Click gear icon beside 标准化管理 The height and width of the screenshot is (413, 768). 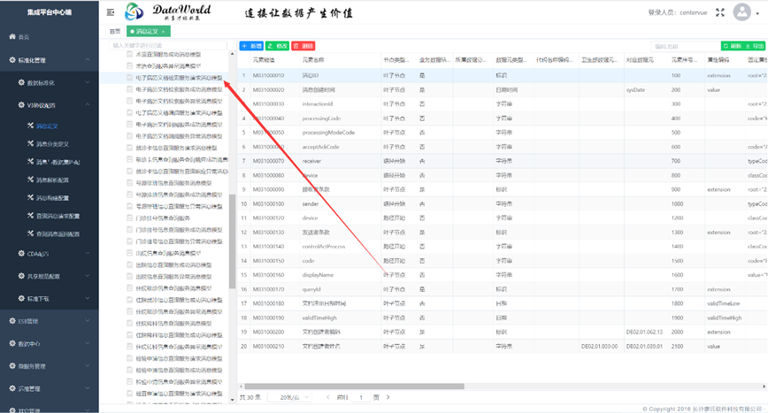coord(12,60)
